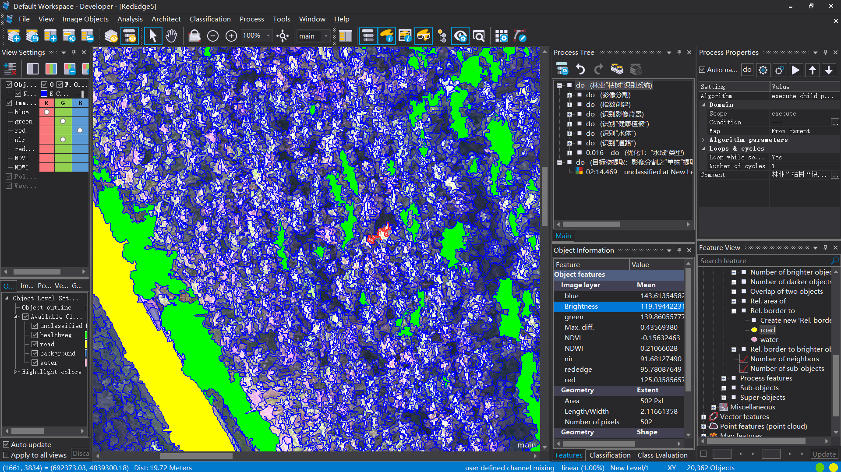The height and width of the screenshot is (472, 841).
Task: Open the 100% zoom level dropdown
Action: coord(268,36)
